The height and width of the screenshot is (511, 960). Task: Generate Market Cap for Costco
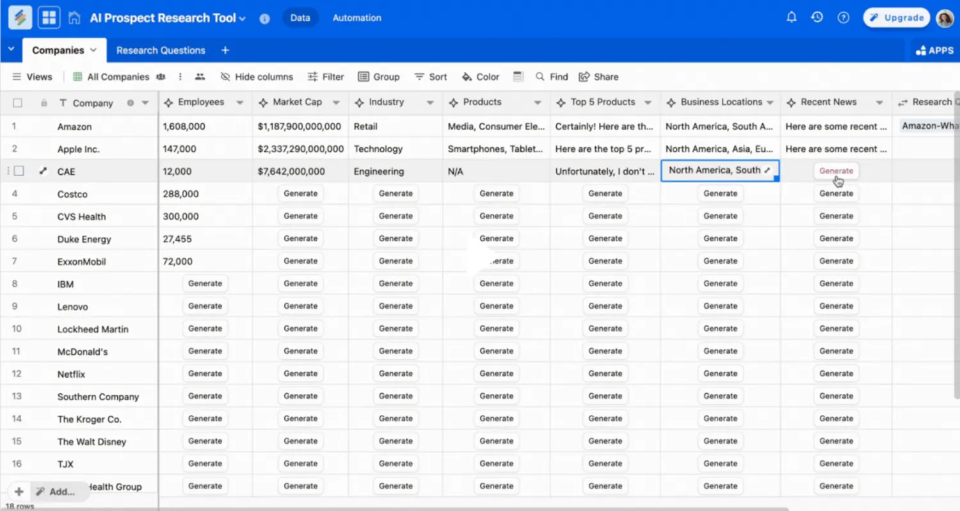[300, 193]
